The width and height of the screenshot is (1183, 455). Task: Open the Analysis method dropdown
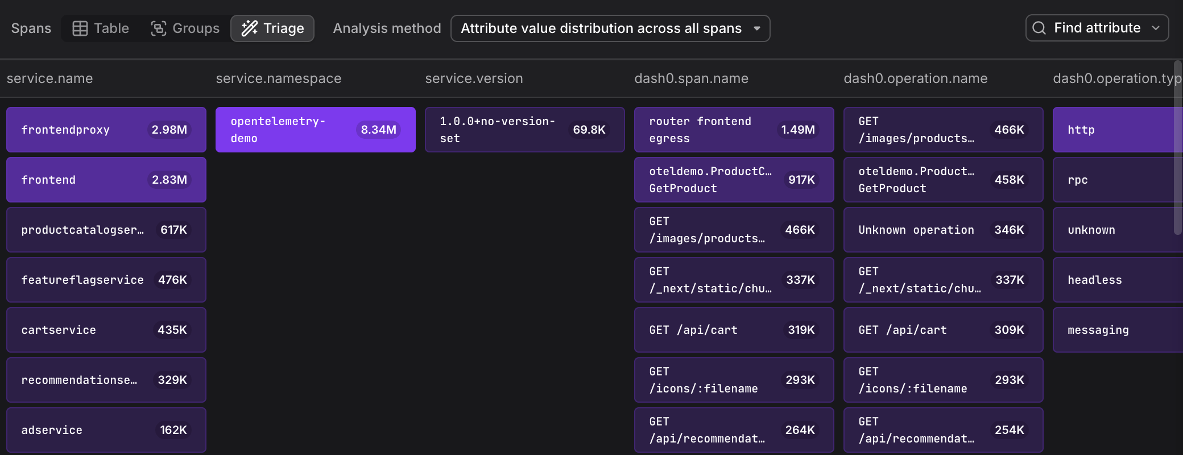[x=610, y=28]
